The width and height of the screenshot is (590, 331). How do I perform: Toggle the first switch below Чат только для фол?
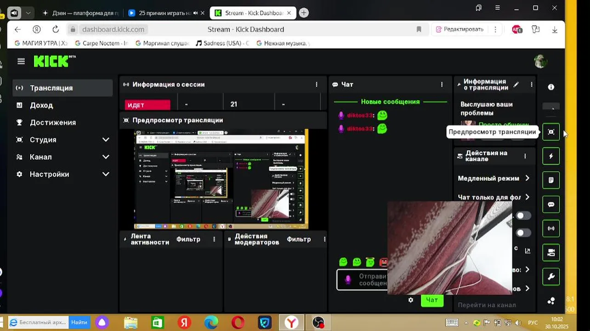tap(523, 216)
